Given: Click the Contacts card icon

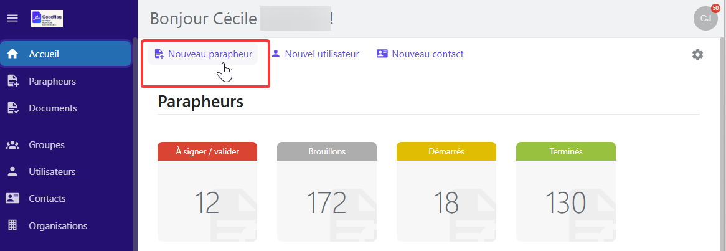Looking at the screenshot, I should click(x=12, y=199).
